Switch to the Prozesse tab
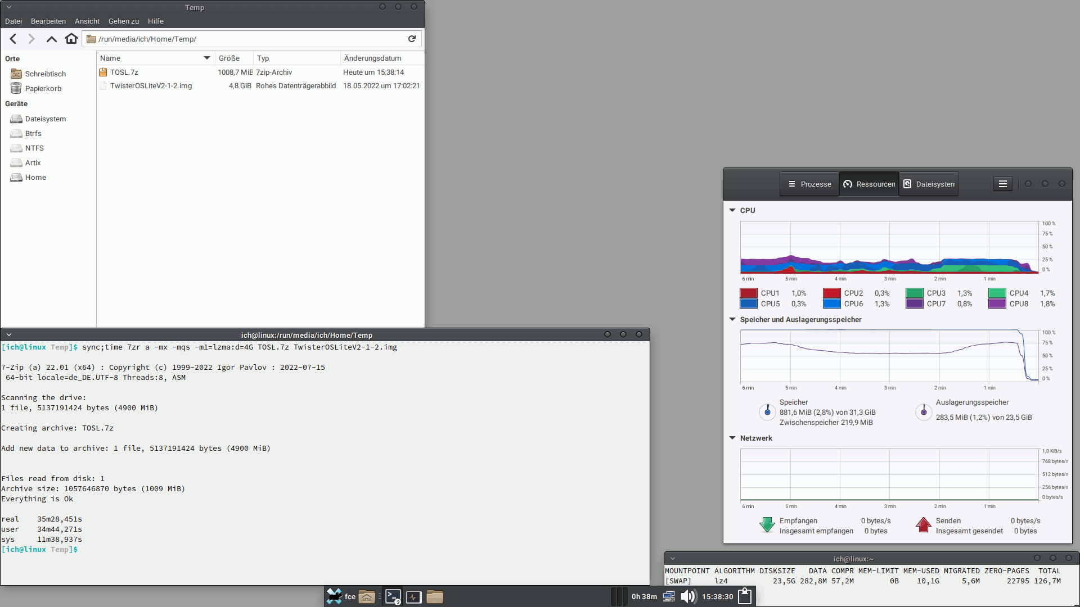This screenshot has height=607, width=1080. click(x=809, y=184)
